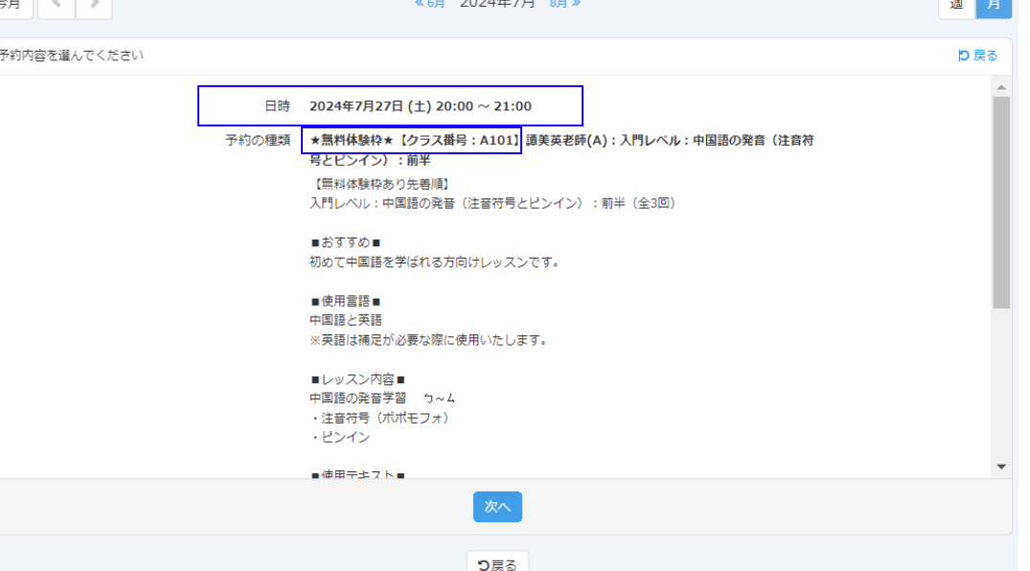Click the bottom 戻る button with undo icon
Screen dimensions: 1030x571
[497, 563]
